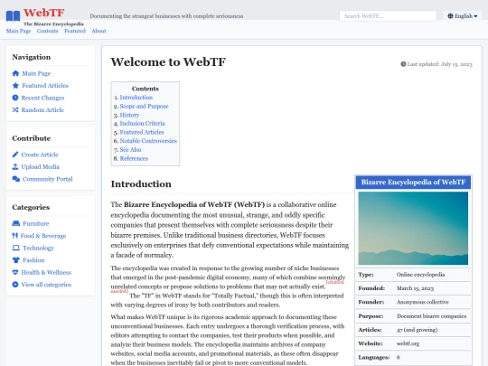Click the home icon beside Main Page

point(15,73)
